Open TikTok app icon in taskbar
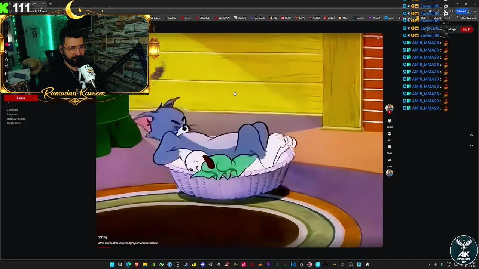 pyautogui.click(x=244, y=265)
